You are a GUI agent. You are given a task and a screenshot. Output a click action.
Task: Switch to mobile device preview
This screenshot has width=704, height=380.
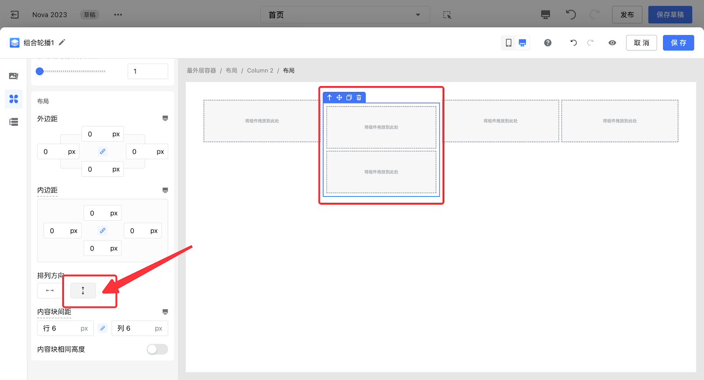coord(509,43)
